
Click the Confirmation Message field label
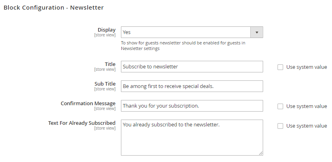pos(88,104)
